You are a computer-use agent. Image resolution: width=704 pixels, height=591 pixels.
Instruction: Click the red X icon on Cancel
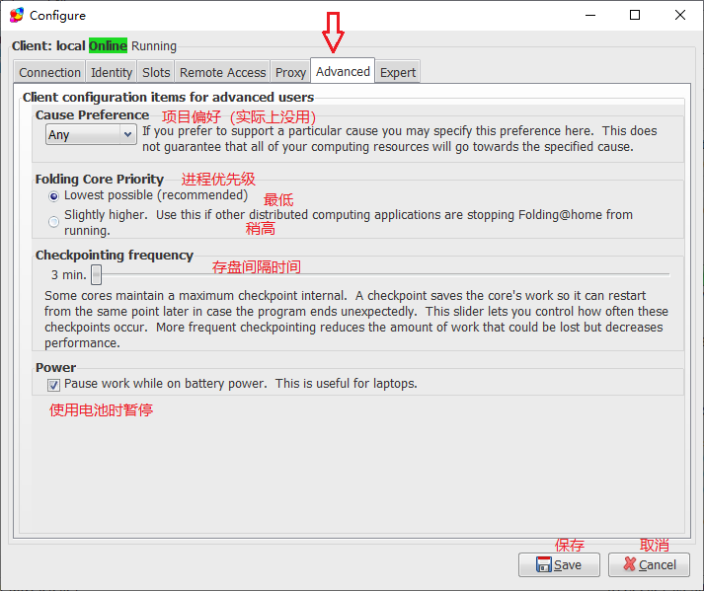630,564
